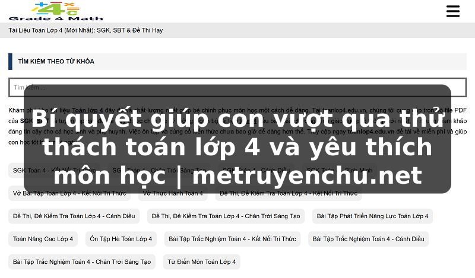Select the Ôn Tập Hè Toán Lớp 4 tag

(121, 239)
